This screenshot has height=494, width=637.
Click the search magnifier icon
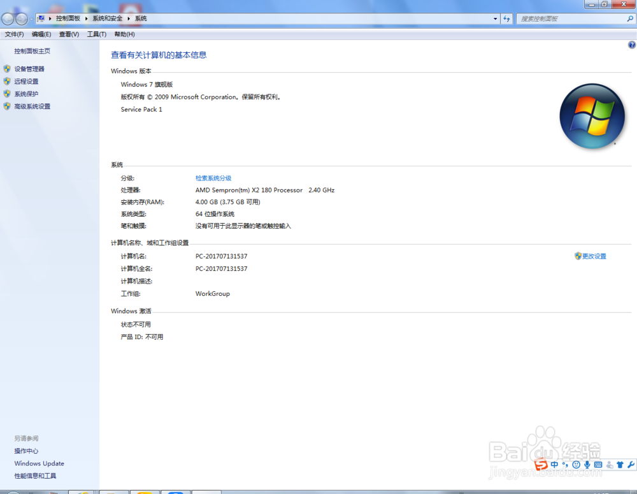630,18
